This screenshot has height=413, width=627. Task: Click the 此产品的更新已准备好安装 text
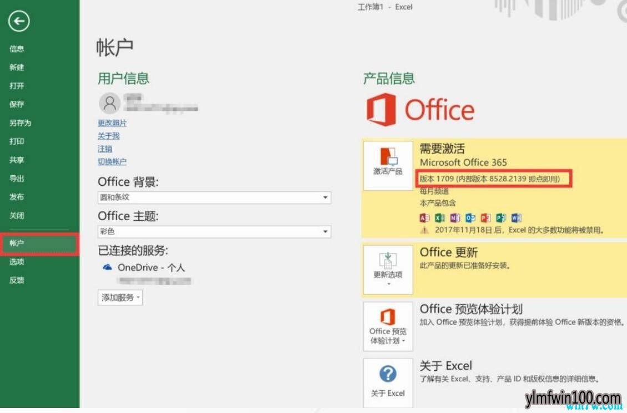[x=465, y=265]
